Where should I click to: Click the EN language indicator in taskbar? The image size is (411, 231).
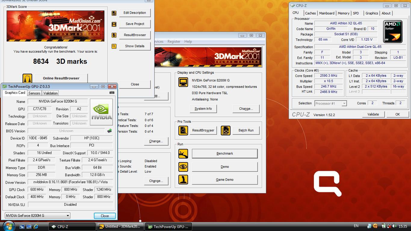[356, 226]
